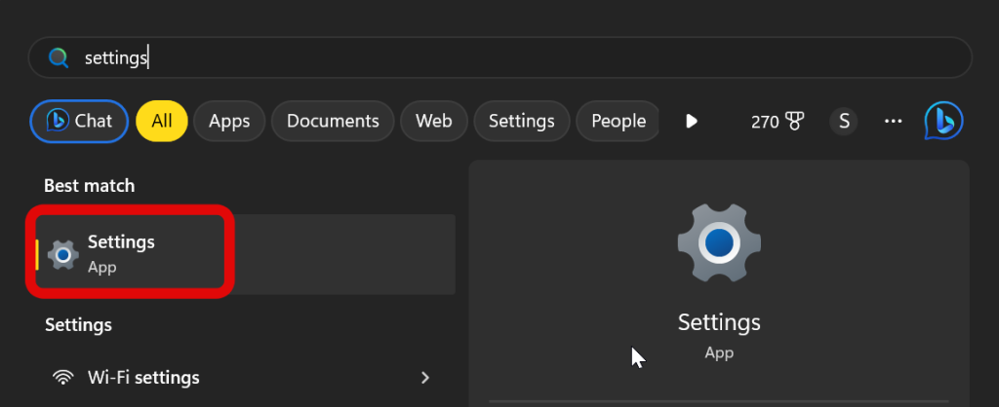
Task: Switch to the Apps filter tab
Action: 229,122
